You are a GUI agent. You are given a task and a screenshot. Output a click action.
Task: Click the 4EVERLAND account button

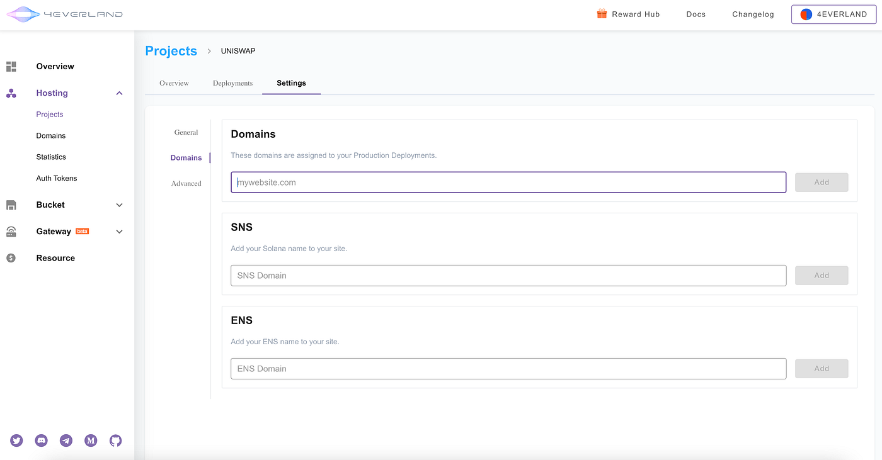pyautogui.click(x=833, y=14)
